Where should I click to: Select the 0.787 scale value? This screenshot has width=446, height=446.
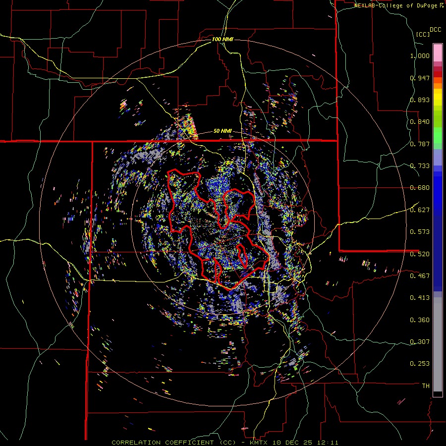[420, 144]
